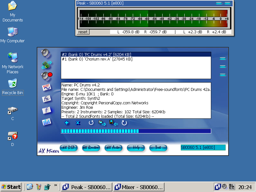
Task: Click the plus icon to add a SoundFont
Action: pos(67,123)
